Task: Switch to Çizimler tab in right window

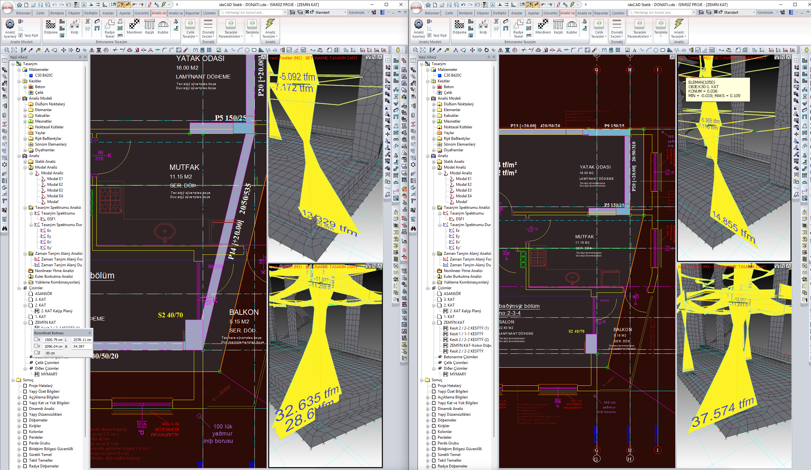Action: click(618, 13)
